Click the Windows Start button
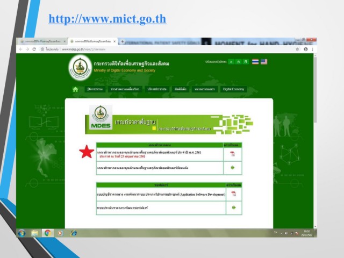This screenshot has width=344, height=258. click(21, 233)
